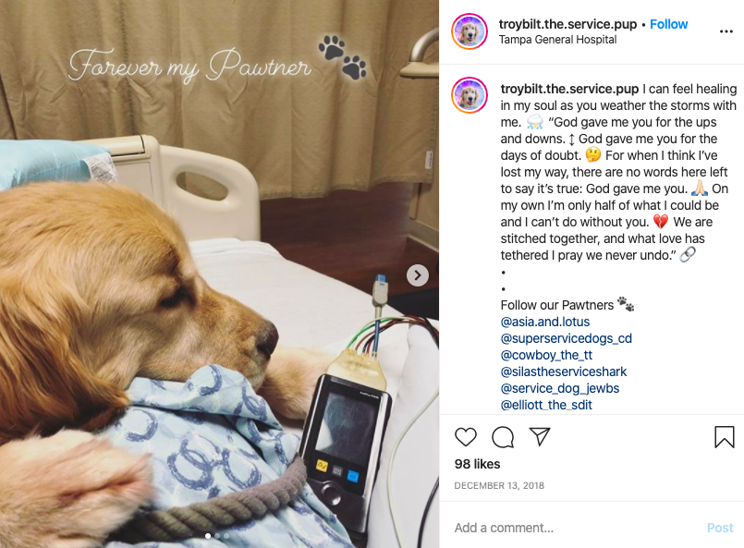Open the @asia.and.lotus profile link
The width and height of the screenshot is (744, 548).
point(544,322)
